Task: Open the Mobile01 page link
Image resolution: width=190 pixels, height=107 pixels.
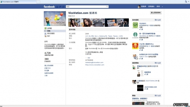Action: (x=142, y=23)
